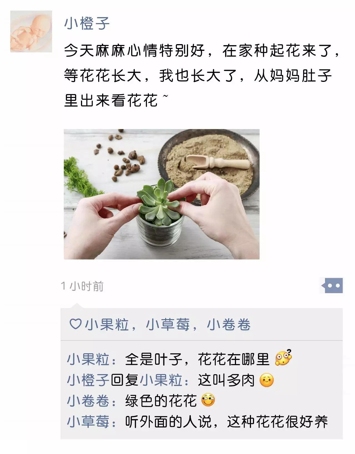
Task: Click the confused emoji in 小果粒's comment
Action: tap(283, 357)
